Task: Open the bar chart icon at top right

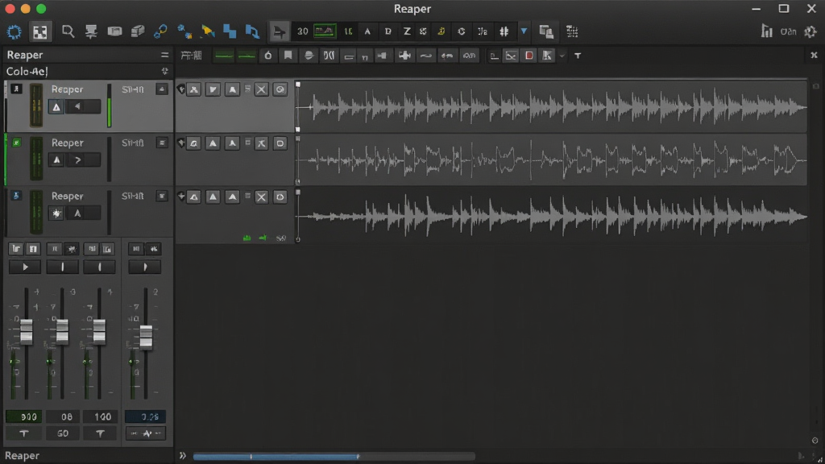Action: (767, 31)
